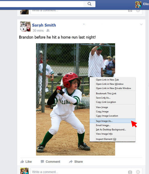
Task: Open Sarah Smith's profile picture
Action: pos(25,26)
